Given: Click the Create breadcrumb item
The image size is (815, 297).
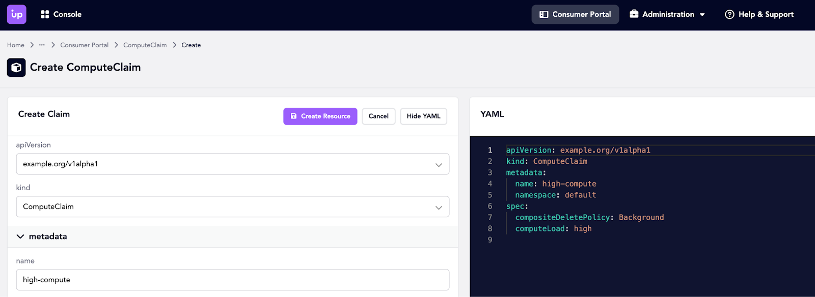Looking at the screenshot, I should 191,45.
